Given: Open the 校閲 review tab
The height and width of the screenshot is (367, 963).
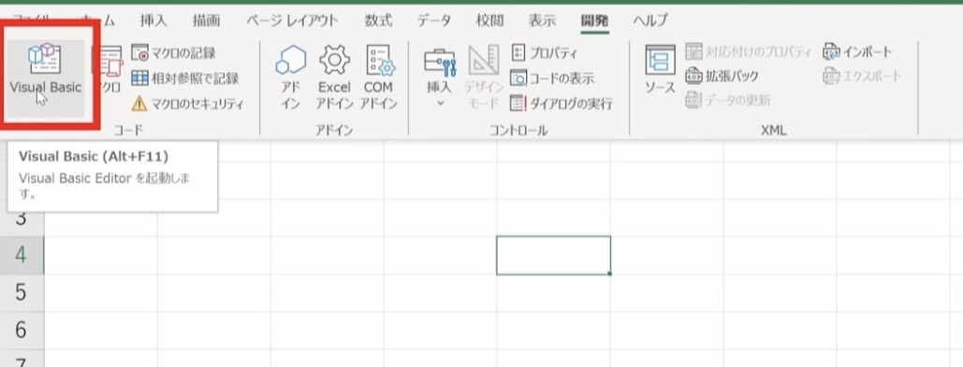Looking at the screenshot, I should 490,21.
